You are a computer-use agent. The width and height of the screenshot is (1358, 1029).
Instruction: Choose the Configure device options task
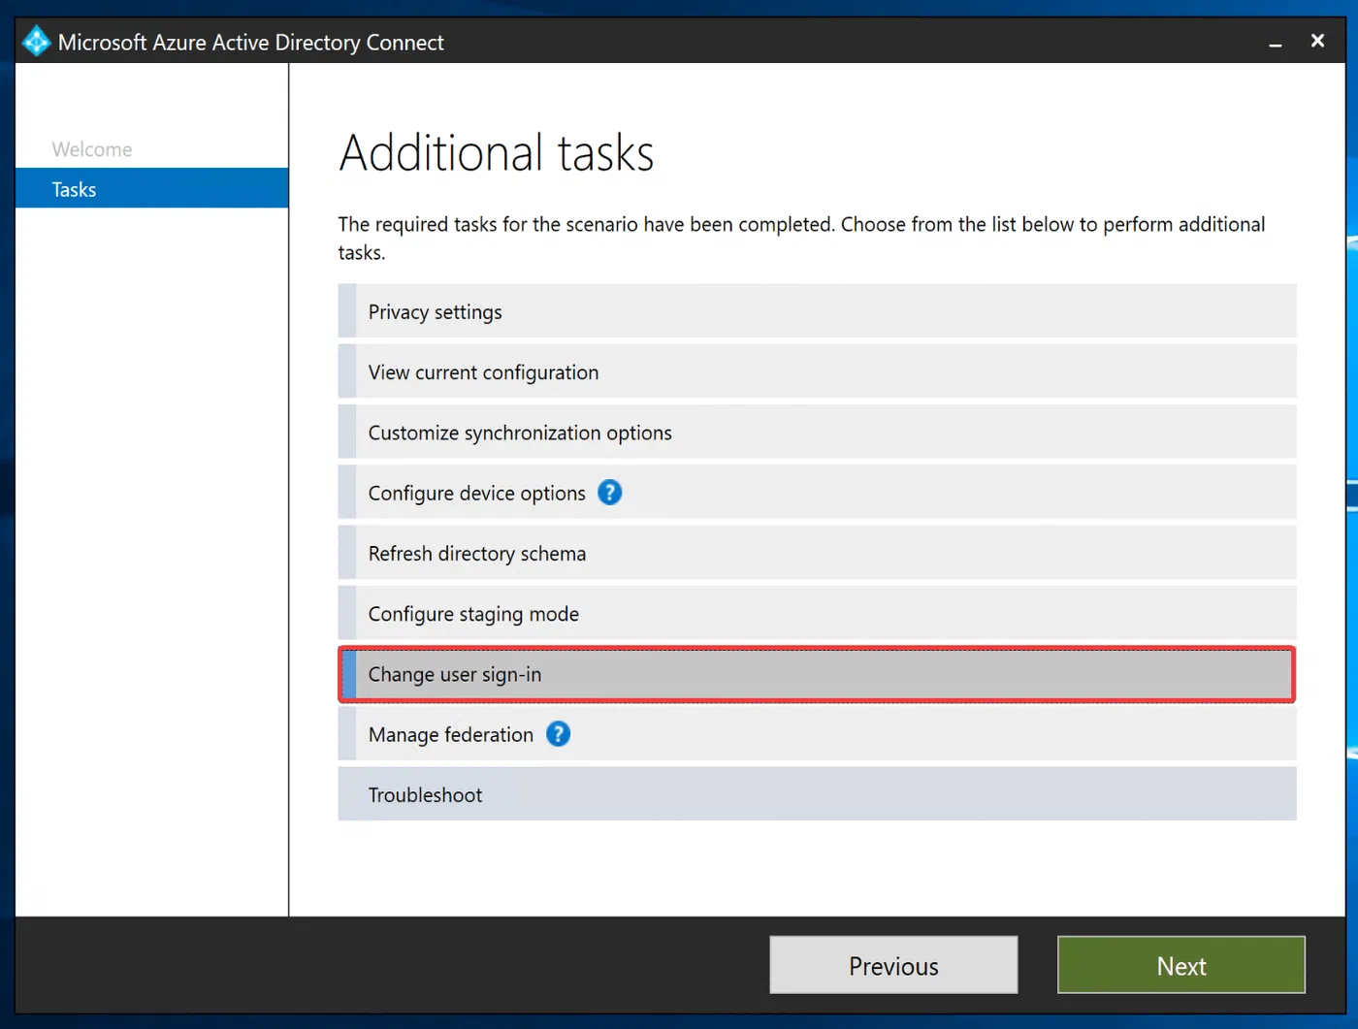(x=817, y=493)
